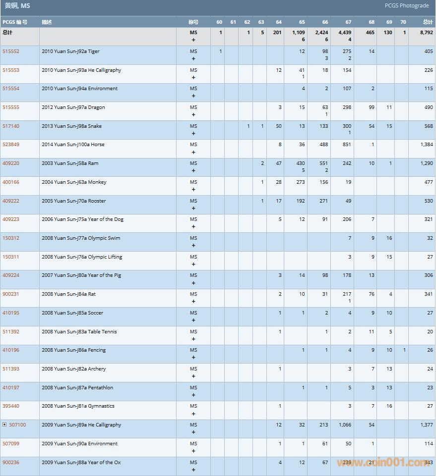Open the 900236 Year of the Ox link

(x=11, y=463)
